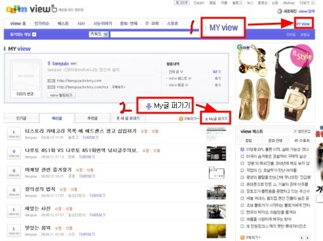Click the it Style handbag advertisement banner

pos(275,82)
